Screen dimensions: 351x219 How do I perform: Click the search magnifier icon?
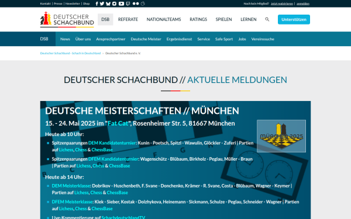pyautogui.click(x=267, y=19)
